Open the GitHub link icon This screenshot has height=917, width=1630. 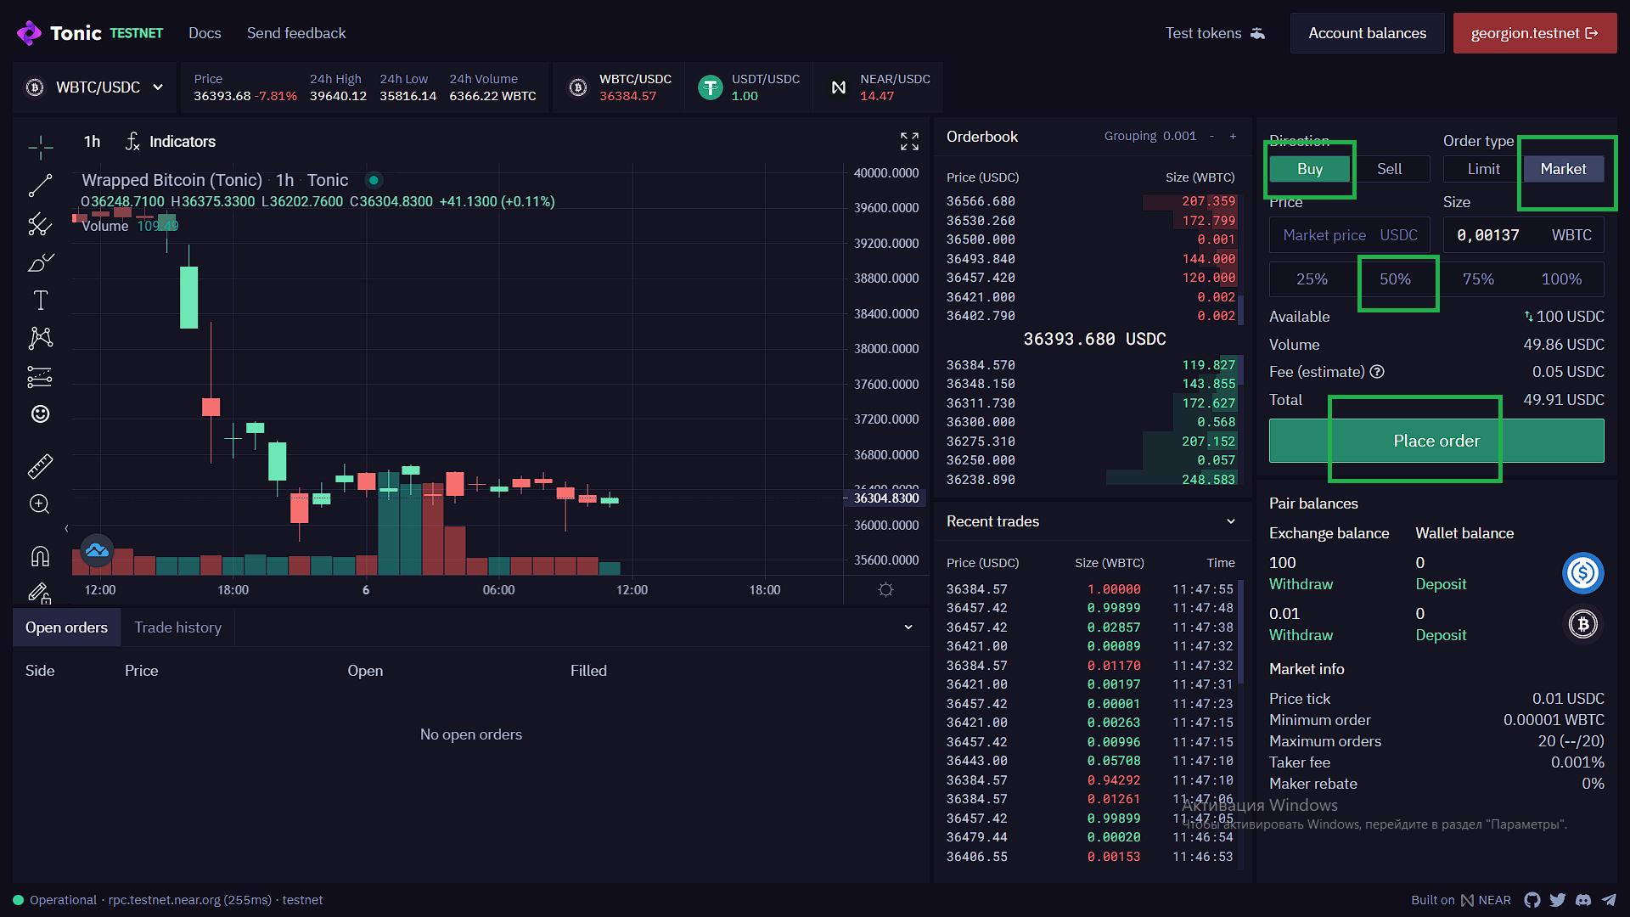pos(1532,900)
